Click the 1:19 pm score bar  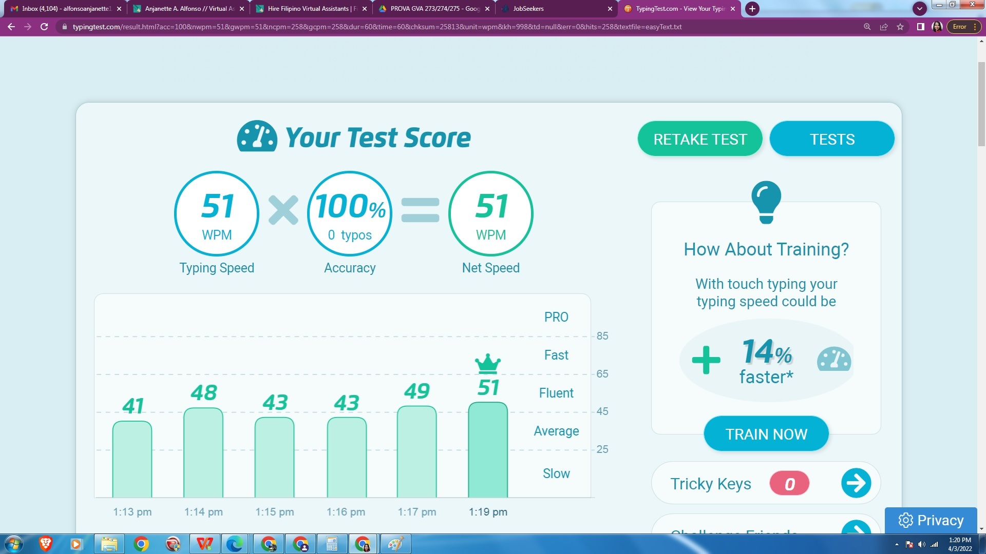(x=488, y=450)
